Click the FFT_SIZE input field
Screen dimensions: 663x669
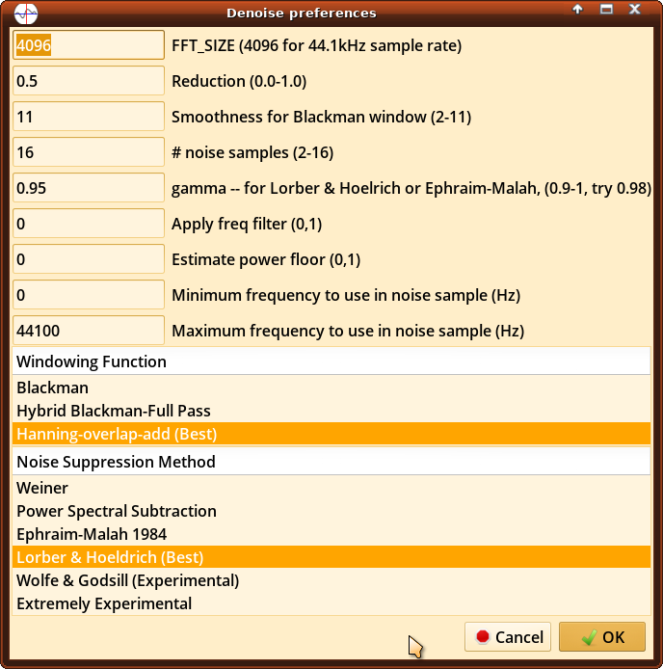[89, 45]
